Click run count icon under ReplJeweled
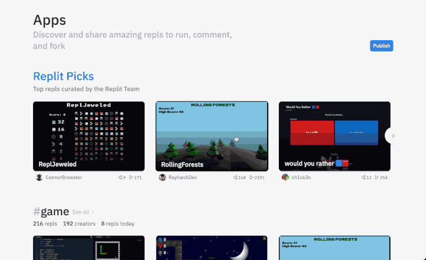The image size is (426, 260). pyautogui.click(x=132, y=177)
